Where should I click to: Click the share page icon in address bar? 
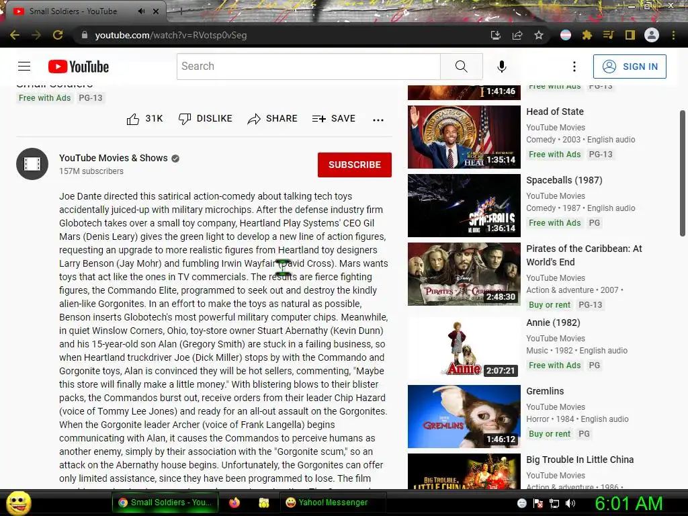pos(517,35)
